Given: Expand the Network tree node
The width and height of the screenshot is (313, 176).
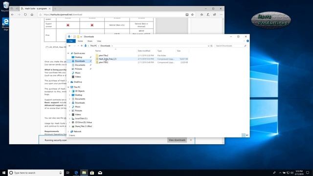Looking at the screenshot, I should pyautogui.click(x=68, y=132).
